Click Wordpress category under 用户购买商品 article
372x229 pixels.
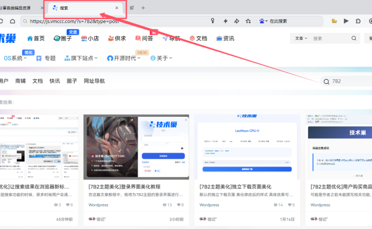pos(320,205)
